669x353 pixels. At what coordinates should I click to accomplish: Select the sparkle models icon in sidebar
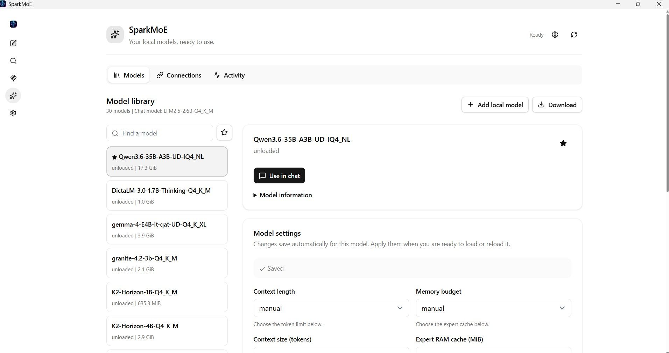13,96
